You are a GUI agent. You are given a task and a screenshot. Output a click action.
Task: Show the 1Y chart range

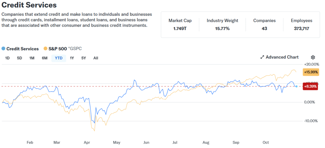[x=72, y=58]
